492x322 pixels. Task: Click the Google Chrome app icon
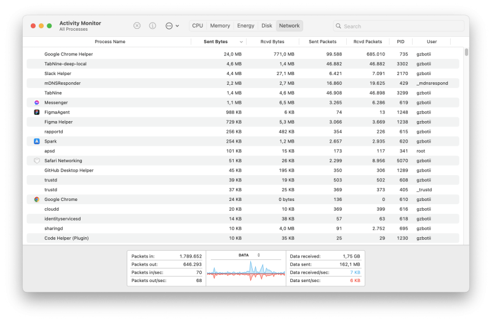37,200
